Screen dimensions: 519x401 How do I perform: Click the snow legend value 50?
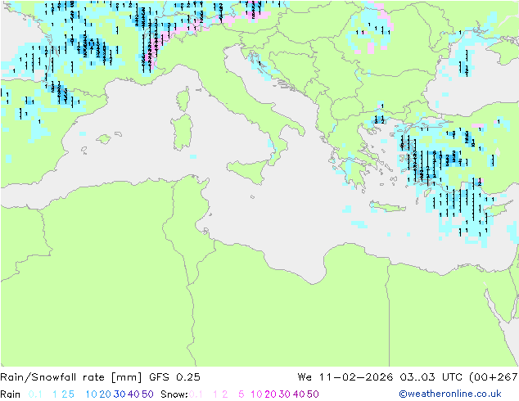[x=313, y=394]
